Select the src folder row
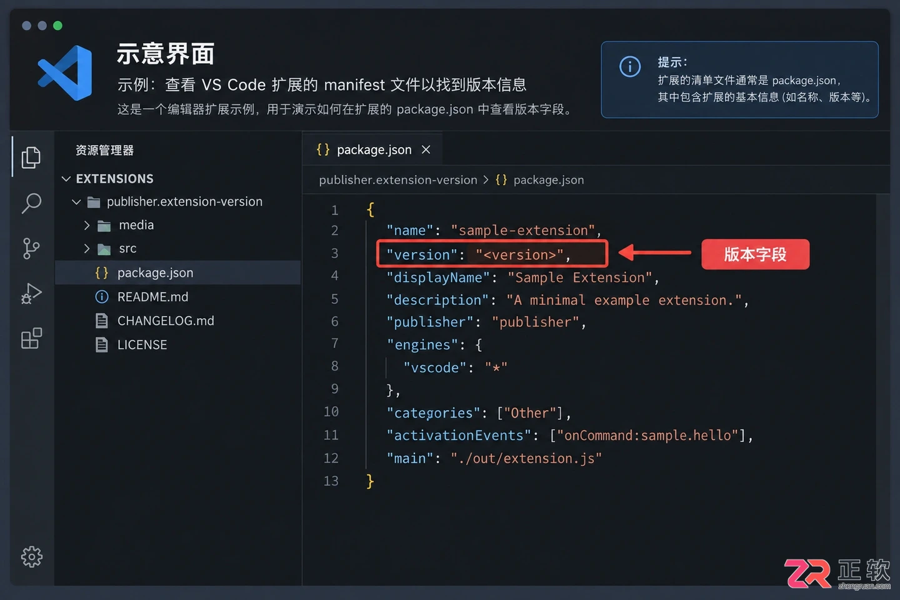The width and height of the screenshot is (900, 600). point(178,249)
